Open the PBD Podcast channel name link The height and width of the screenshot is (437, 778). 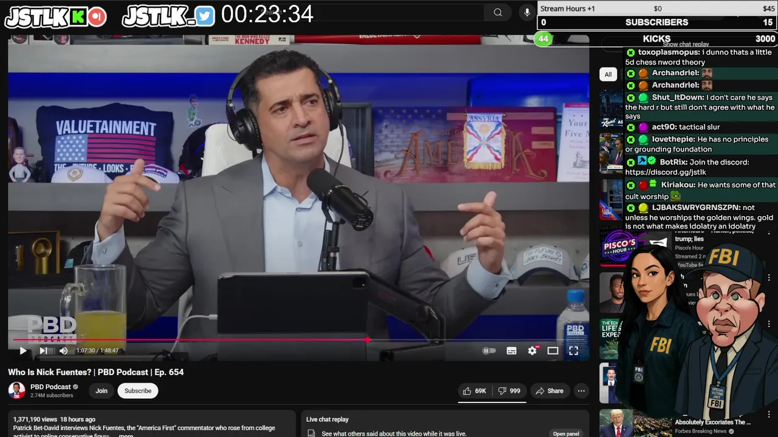coord(50,387)
